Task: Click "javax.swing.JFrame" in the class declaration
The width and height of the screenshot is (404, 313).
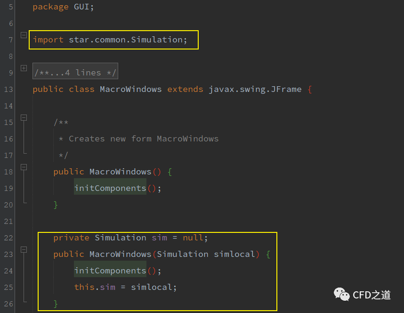Action: point(255,89)
